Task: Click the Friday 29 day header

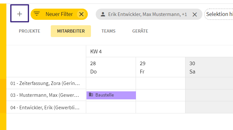Action: pyautogui.click(x=161, y=67)
